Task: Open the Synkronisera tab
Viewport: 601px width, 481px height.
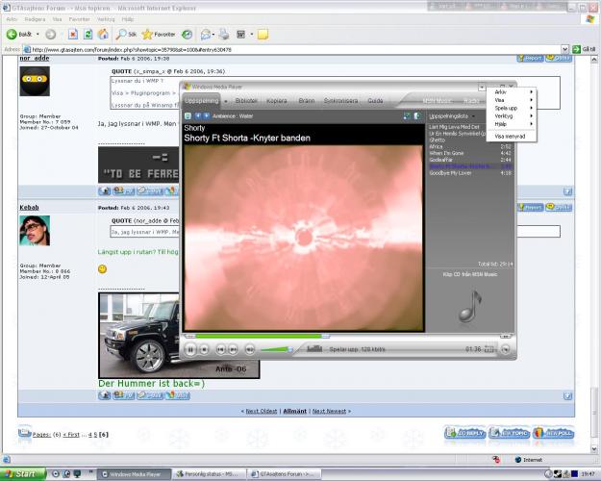Action: [341, 100]
